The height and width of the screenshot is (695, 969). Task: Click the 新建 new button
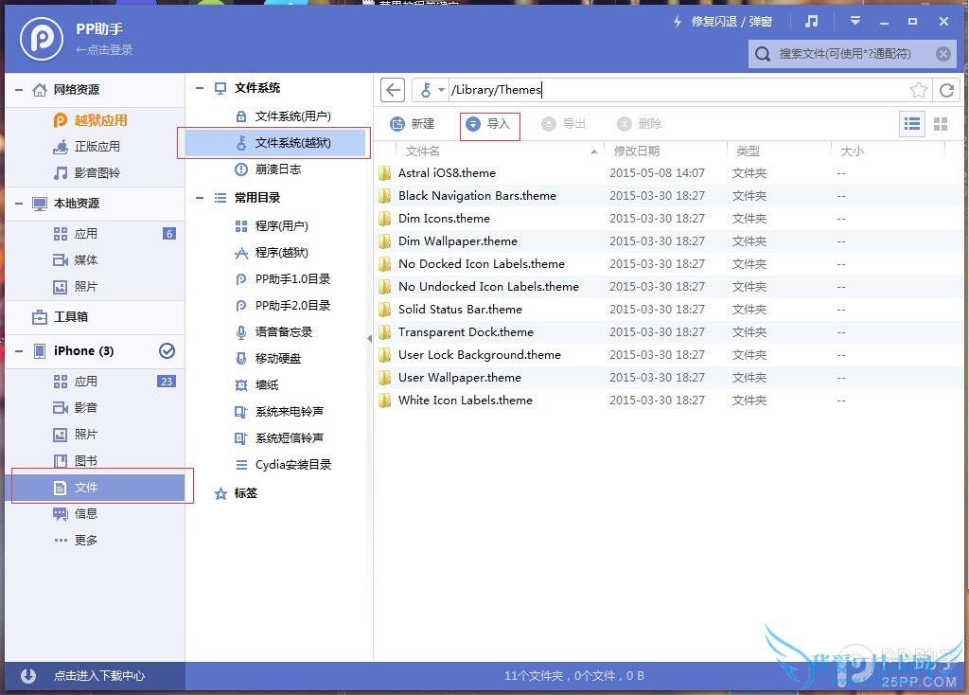(413, 124)
